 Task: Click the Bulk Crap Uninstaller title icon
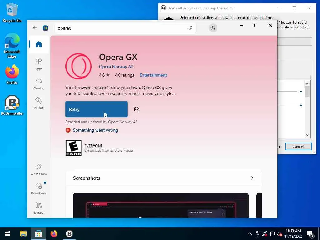tap(163, 8)
